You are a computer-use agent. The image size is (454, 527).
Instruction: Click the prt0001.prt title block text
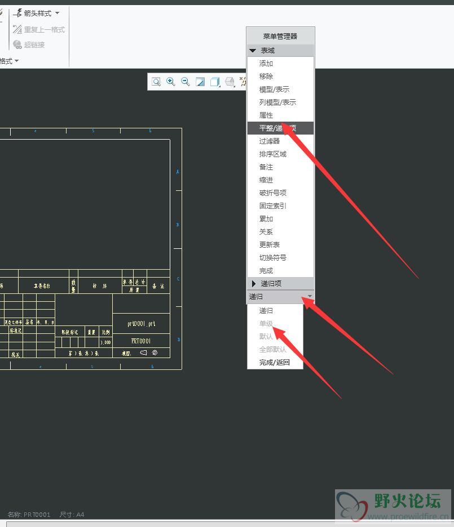pos(142,324)
